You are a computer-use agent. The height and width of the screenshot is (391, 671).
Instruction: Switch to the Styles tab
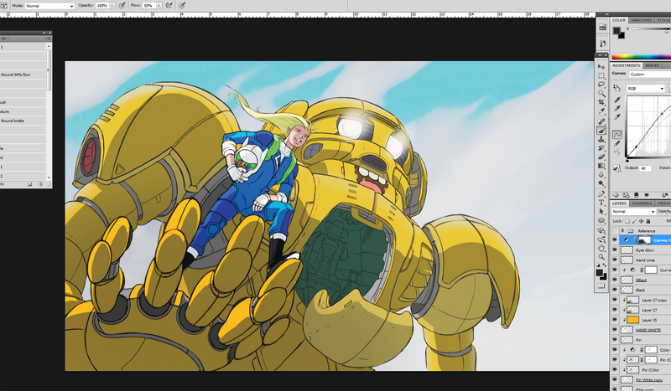[x=663, y=20]
